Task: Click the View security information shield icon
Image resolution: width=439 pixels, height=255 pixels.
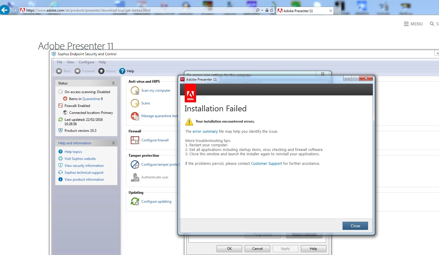Action: tap(61, 165)
